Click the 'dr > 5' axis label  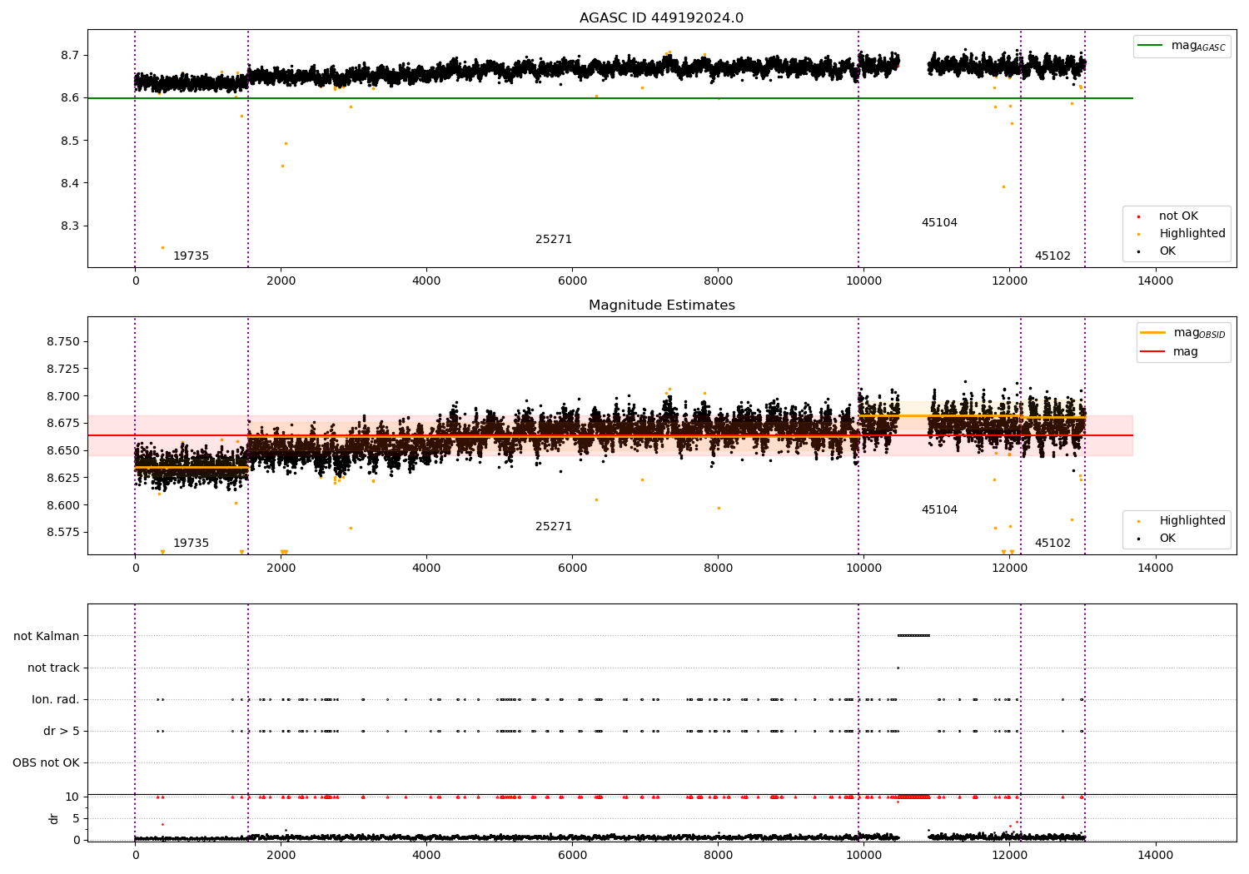click(62, 732)
